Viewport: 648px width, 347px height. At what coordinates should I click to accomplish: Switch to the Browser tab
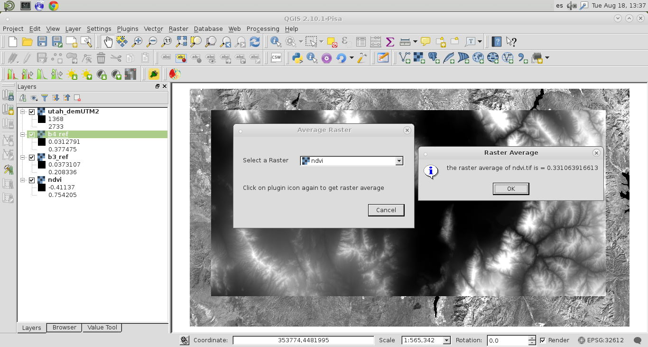(x=64, y=328)
